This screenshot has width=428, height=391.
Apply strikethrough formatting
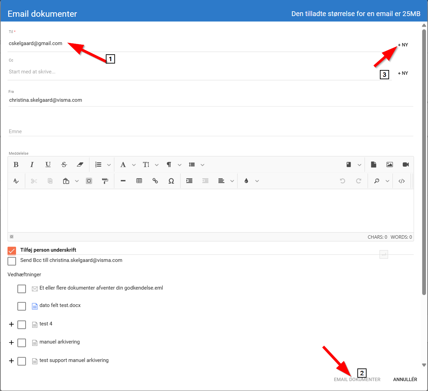(64, 165)
